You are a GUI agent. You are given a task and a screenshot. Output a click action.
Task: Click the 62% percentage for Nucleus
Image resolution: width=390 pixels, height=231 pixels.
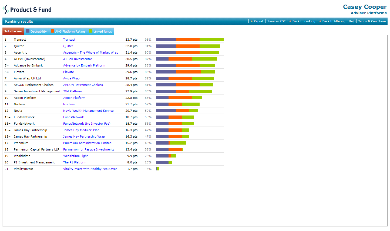click(x=148, y=104)
